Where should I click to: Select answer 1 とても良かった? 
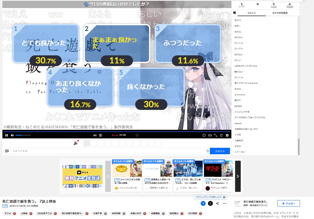pos(46,44)
